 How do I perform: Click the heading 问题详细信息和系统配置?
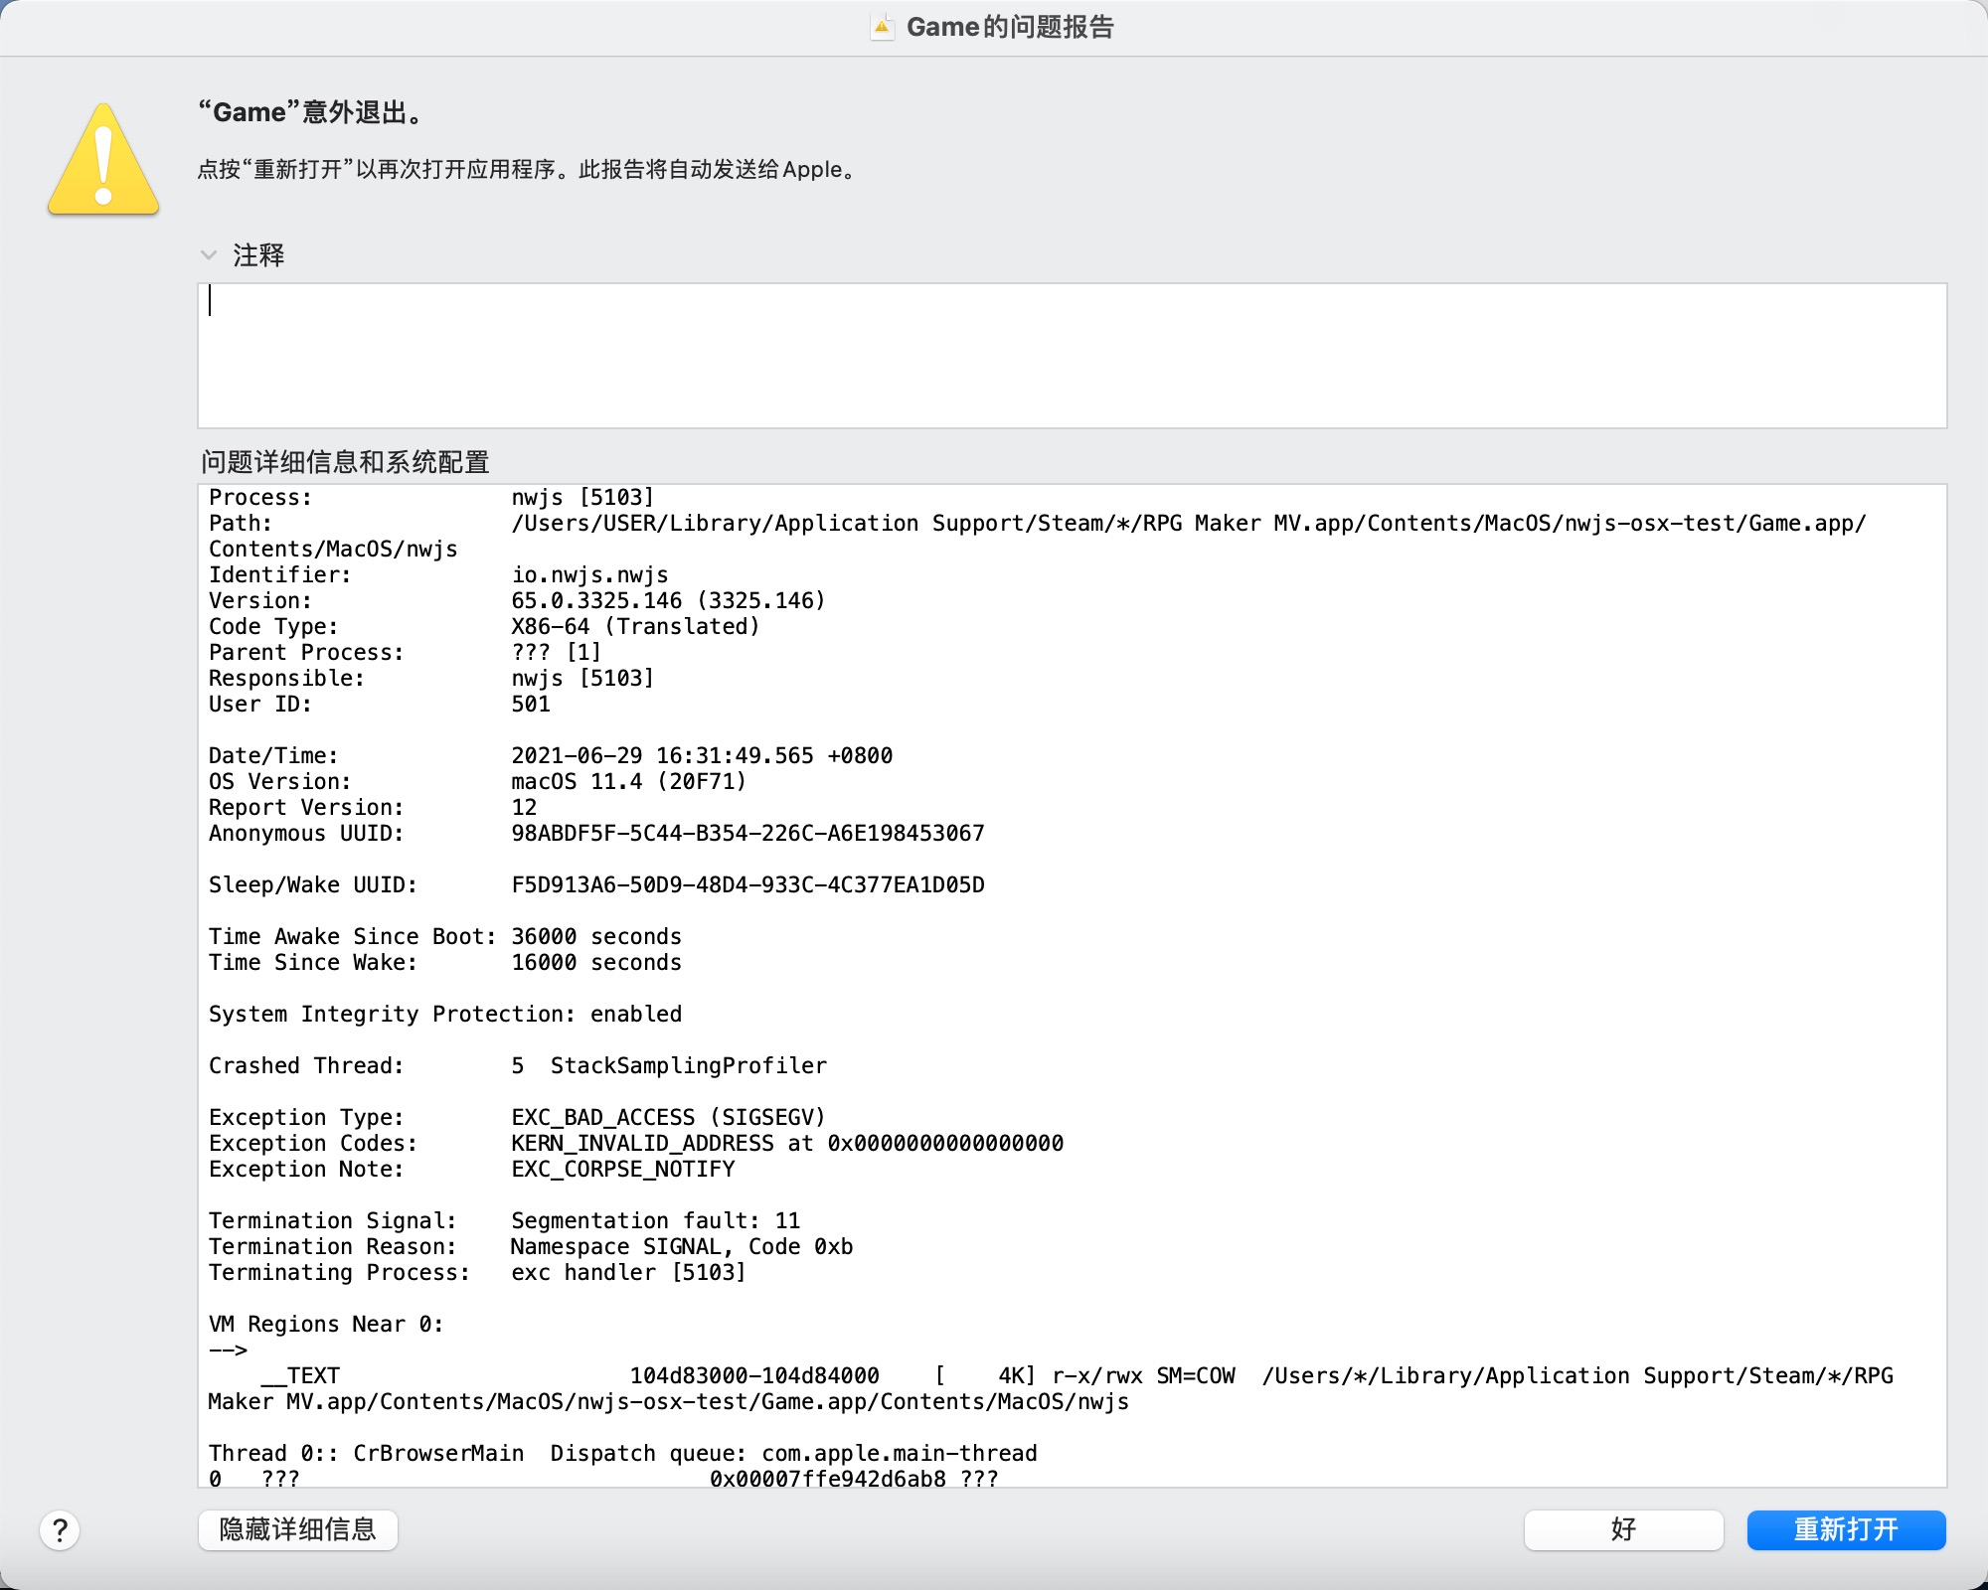click(x=345, y=462)
